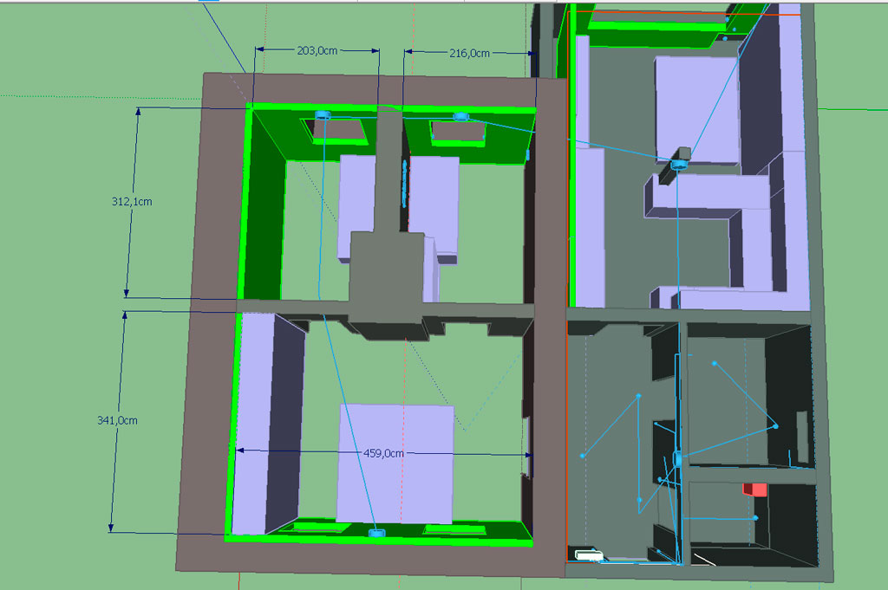Viewport: 888px width, 590px height.
Task: Select the 459,0cm room width dimension
Action: (x=383, y=453)
